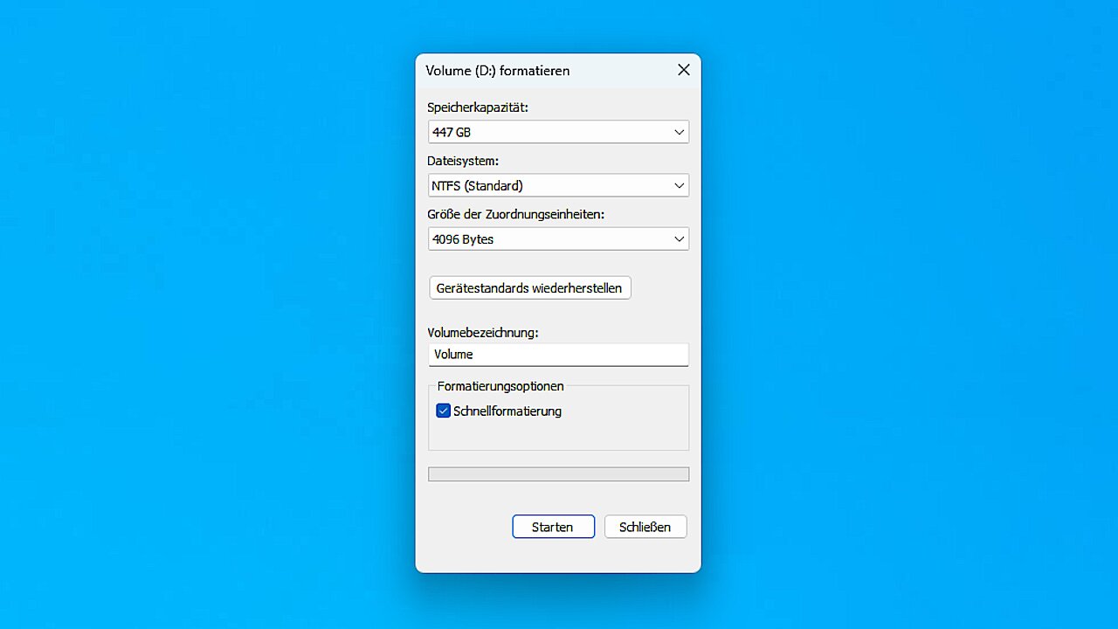This screenshot has height=629, width=1118.
Task: Uncheck the Schnellformatierung checkbox
Action: 444,411
